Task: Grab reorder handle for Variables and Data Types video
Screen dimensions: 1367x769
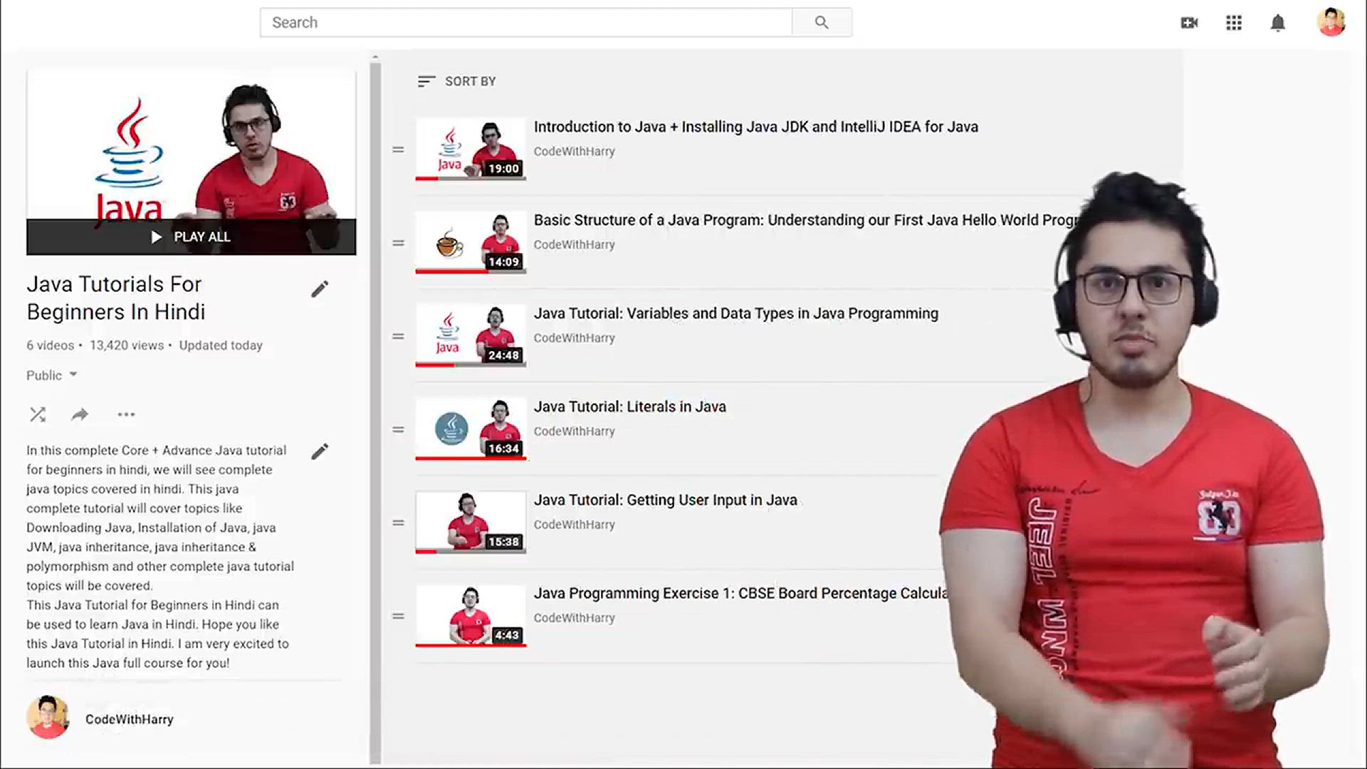Action: pyautogui.click(x=399, y=336)
